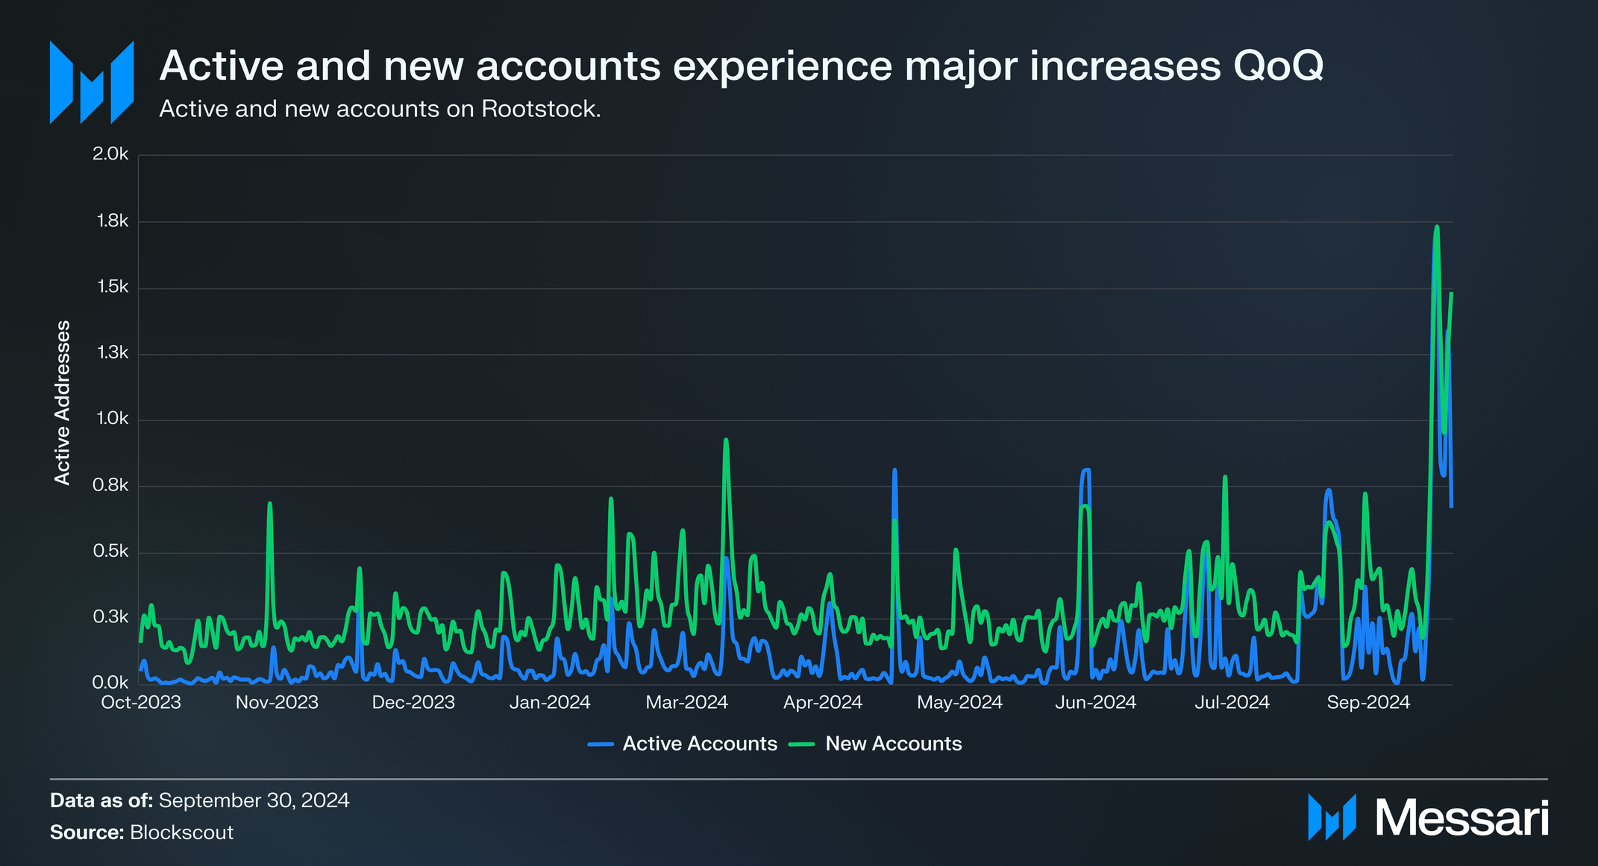Click the Apr-2024 x-axis label

click(x=823, y=703)
